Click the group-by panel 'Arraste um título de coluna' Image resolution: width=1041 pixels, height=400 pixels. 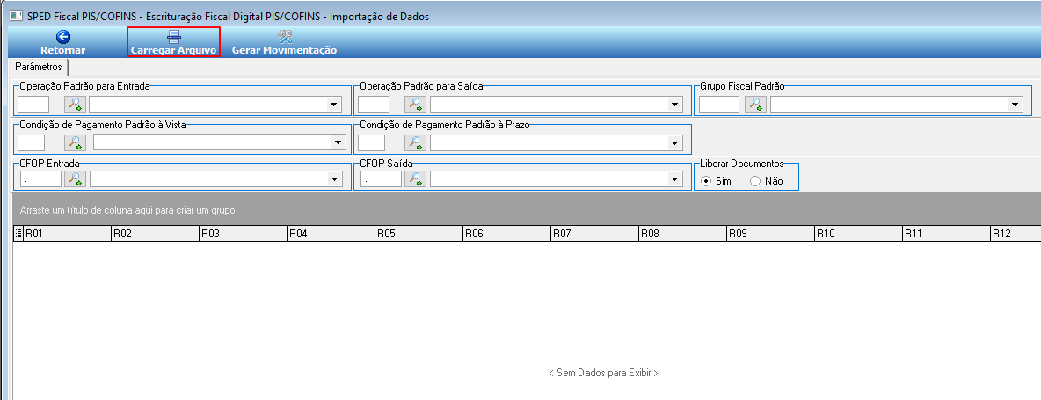528,209
